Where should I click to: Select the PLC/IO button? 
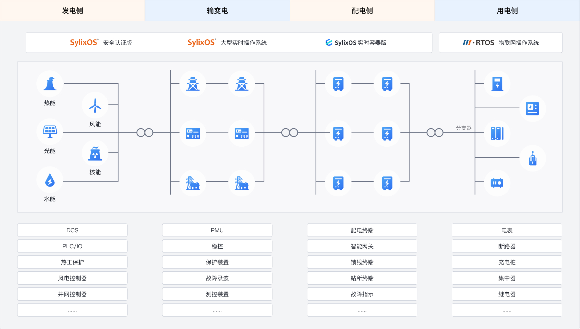coord(72,246)
